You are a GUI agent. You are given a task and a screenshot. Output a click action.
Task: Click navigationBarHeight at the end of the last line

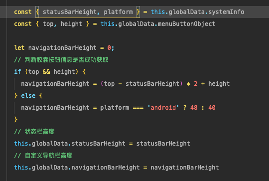pos(185,168)
